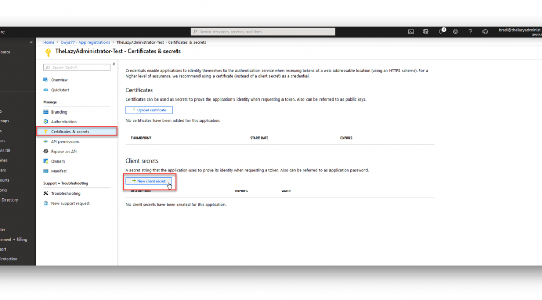542x300 pixels.
Task: Click the certificates EXPIRES column header
Action: coord(346,138)
